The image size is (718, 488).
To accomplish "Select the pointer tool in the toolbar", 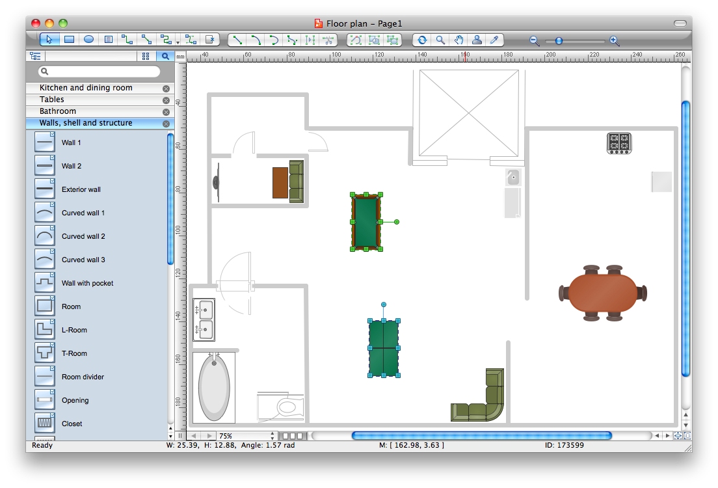I will tap(49, 39).
